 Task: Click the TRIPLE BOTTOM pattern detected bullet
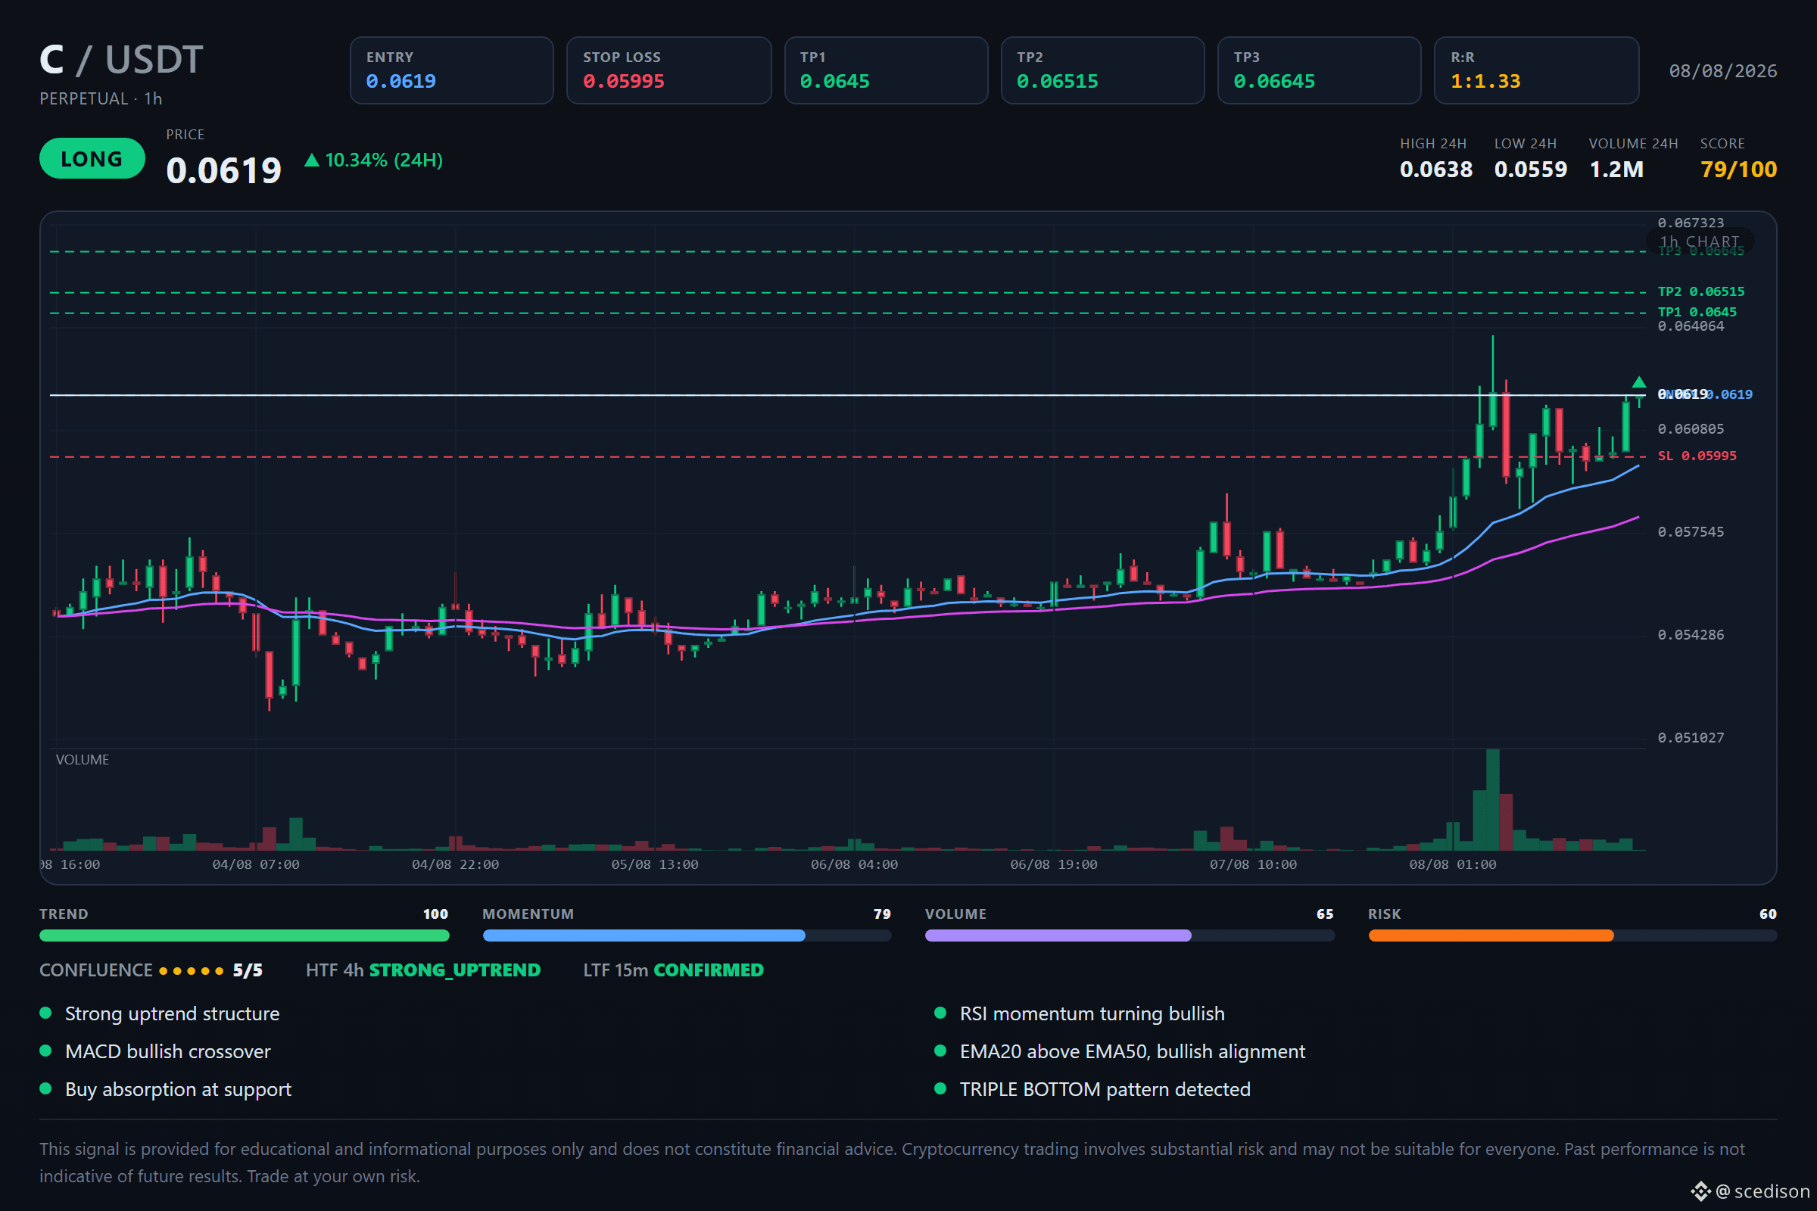point(1092,1089)
